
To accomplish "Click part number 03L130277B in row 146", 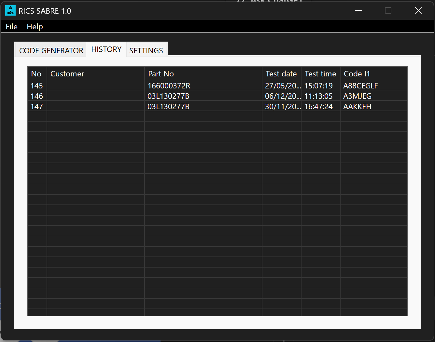I will click(168, 96).
